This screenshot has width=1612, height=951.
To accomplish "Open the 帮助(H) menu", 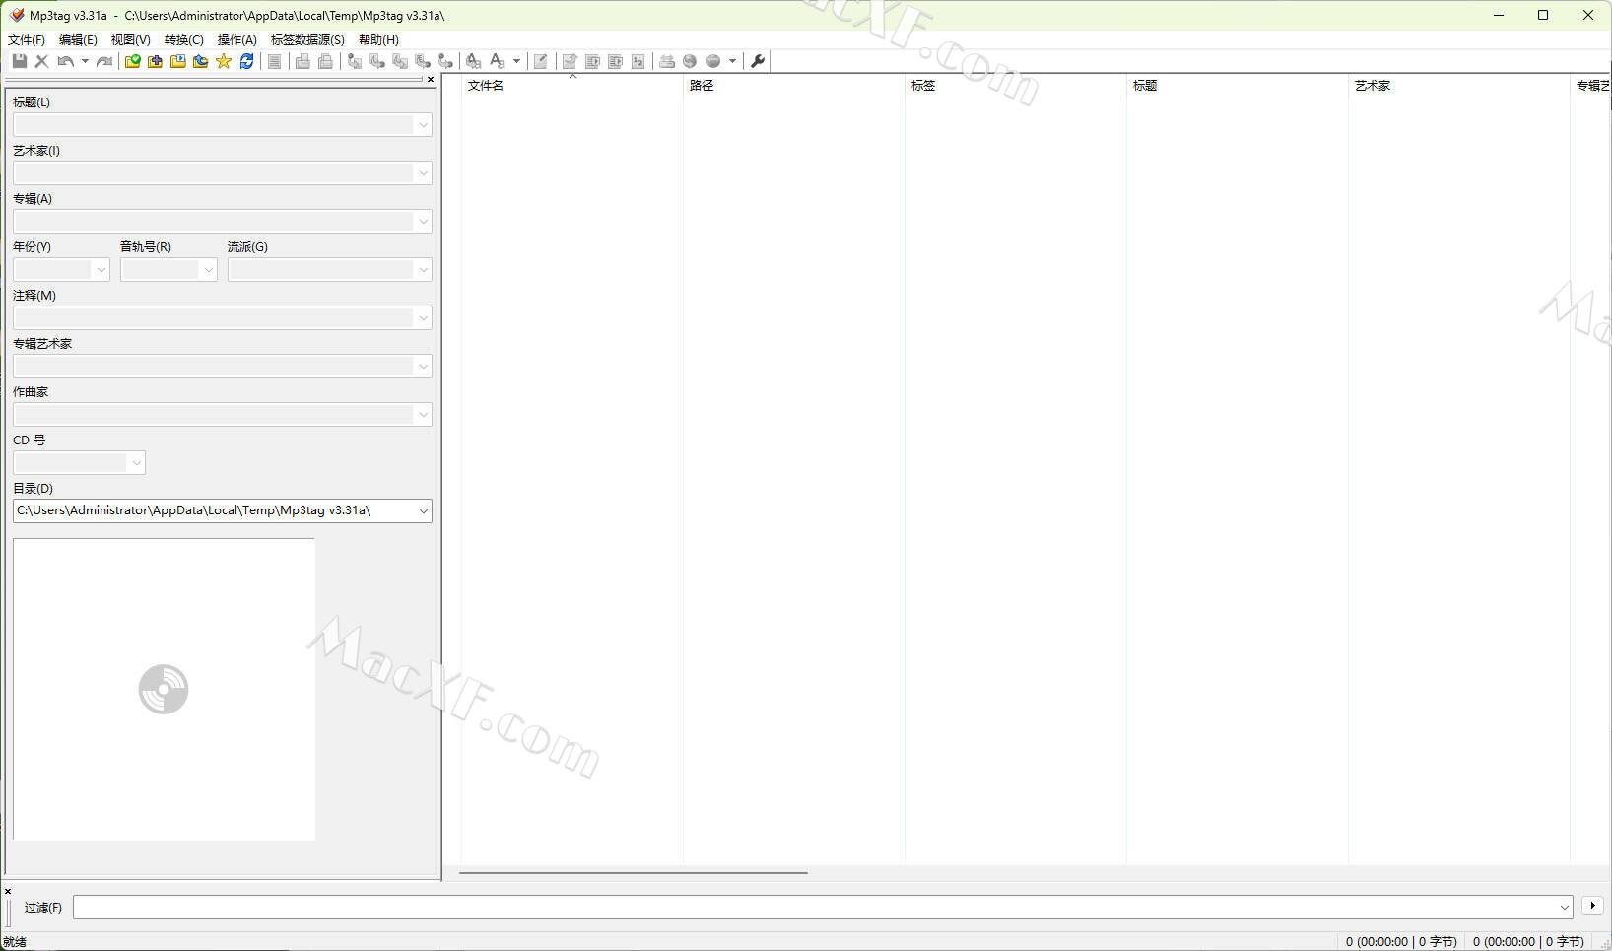I will tap(378, 40).
